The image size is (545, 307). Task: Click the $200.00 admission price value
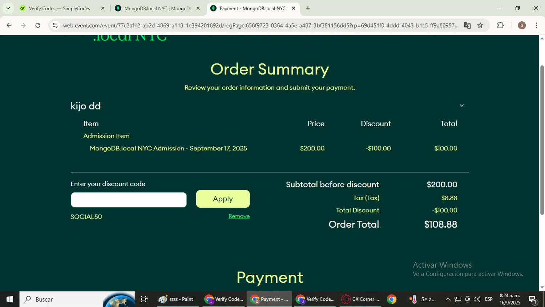(x=312, y=148)
